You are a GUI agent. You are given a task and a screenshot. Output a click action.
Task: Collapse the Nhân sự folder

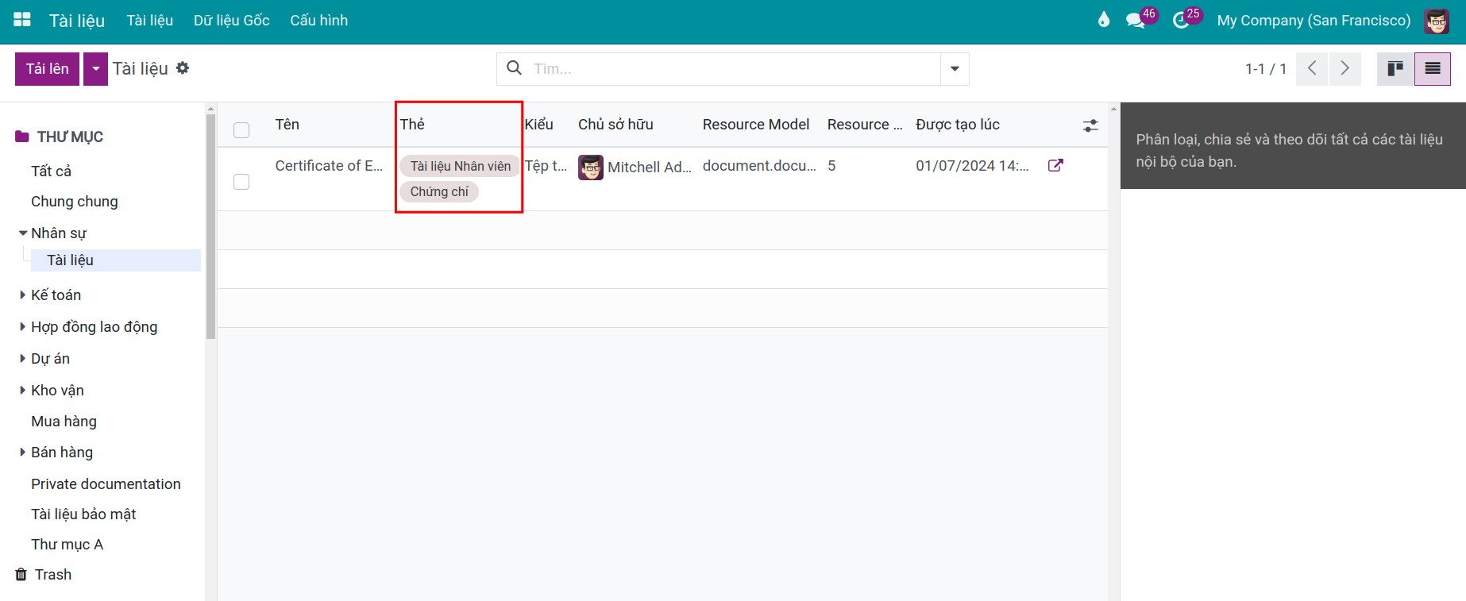(x=23, y=233)
